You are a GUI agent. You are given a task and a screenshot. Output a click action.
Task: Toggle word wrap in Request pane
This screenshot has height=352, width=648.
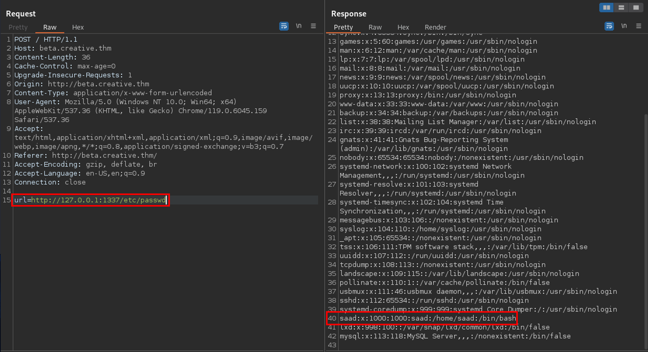click(x=284, y=26)
